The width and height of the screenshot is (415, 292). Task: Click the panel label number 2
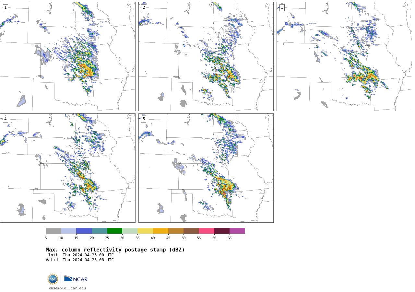click(x=144, y=7)
